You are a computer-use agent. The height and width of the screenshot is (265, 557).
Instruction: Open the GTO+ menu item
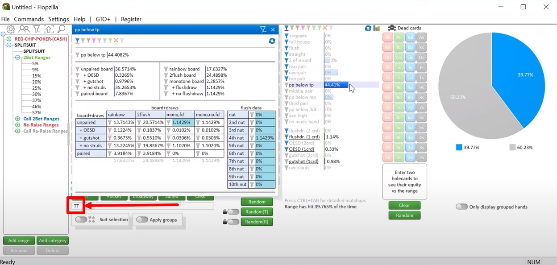[103, 19]
